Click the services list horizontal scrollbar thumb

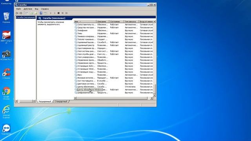pyautogui.click(x=112, y=98)
